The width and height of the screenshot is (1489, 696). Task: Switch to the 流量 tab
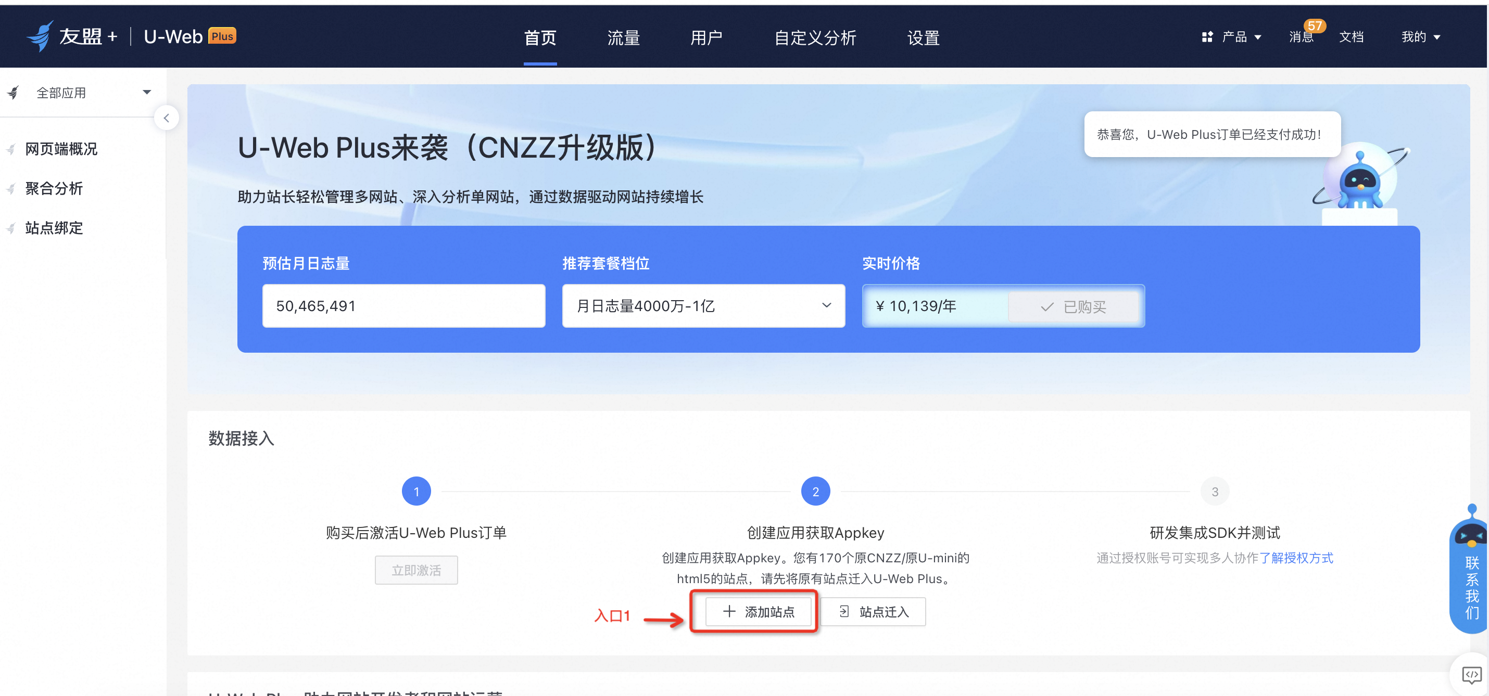[x=623, y=38]
